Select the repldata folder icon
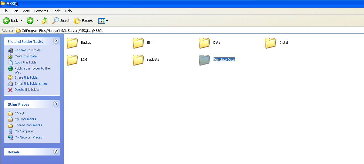Screen dimensions: 364x164 (x=138, y=60)
